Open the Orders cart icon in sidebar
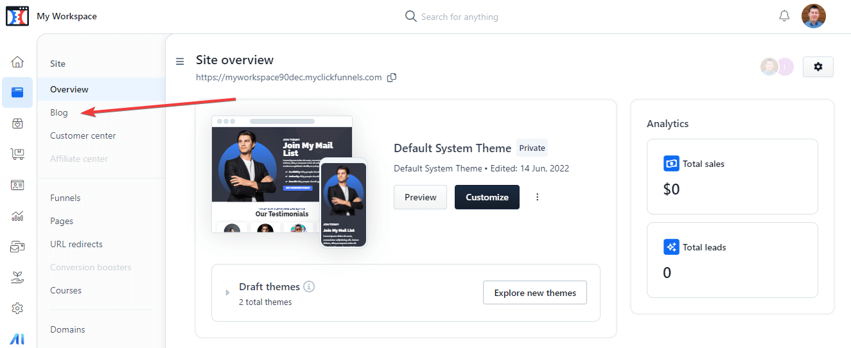Image resolution: width=851 pixels, height=348 pixels. point(17,154)
